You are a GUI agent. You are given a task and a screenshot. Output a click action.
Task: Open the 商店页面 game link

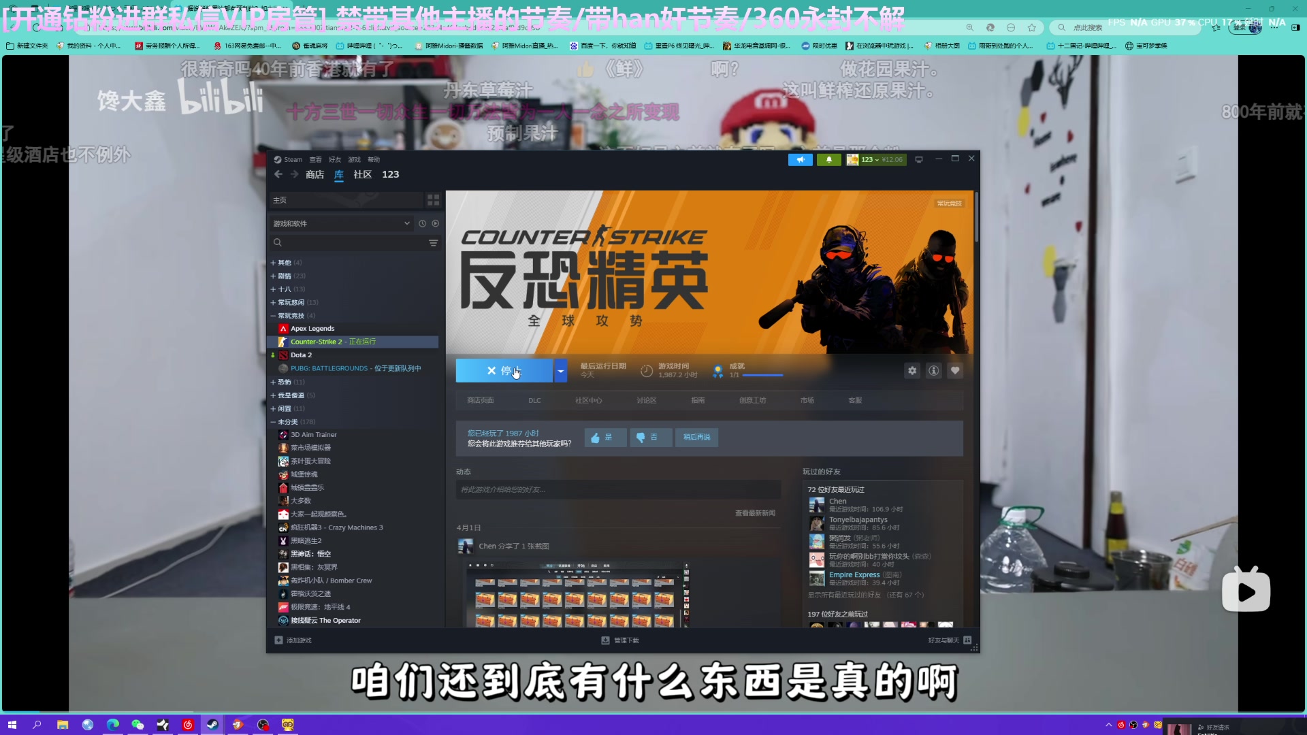pyautogui.click(x=481, y=400)
